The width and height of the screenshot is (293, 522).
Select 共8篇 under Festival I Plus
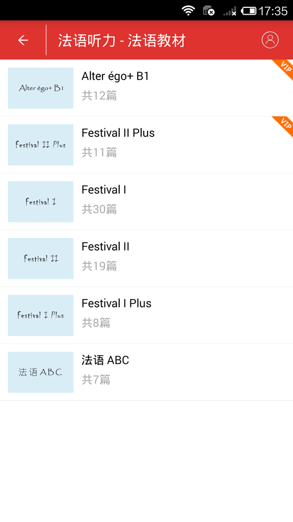[96, 322]
